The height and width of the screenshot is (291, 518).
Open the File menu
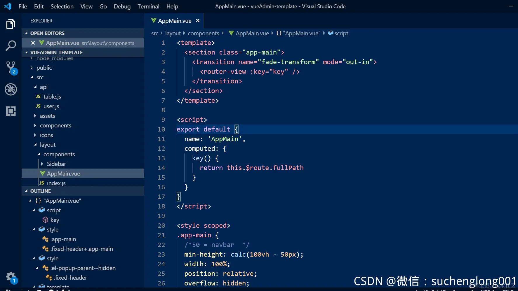(x=23, y=6)
